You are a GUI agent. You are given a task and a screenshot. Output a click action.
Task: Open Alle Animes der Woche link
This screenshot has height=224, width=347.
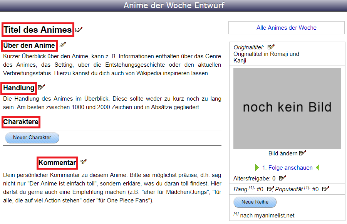[x=287, y=28]
